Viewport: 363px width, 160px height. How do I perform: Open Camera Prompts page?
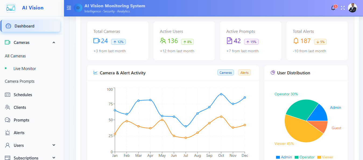click(x=20, y=81)
